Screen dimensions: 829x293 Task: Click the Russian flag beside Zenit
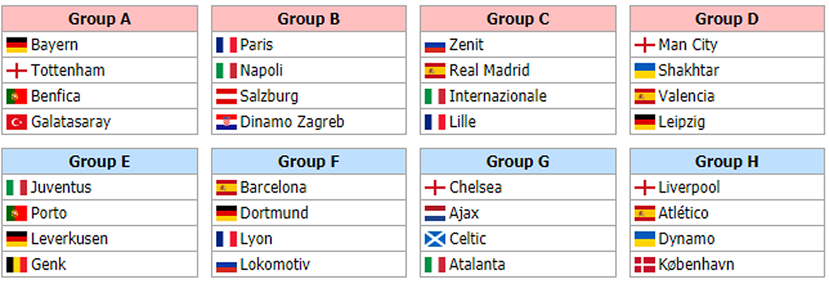pos(435,47)
